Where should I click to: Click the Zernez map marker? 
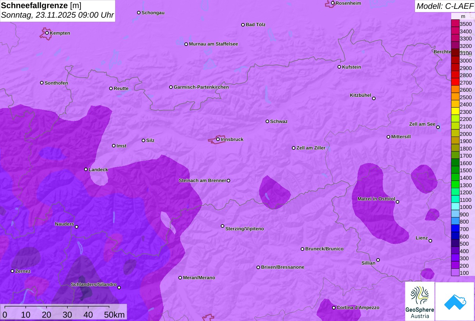point(13,271)
